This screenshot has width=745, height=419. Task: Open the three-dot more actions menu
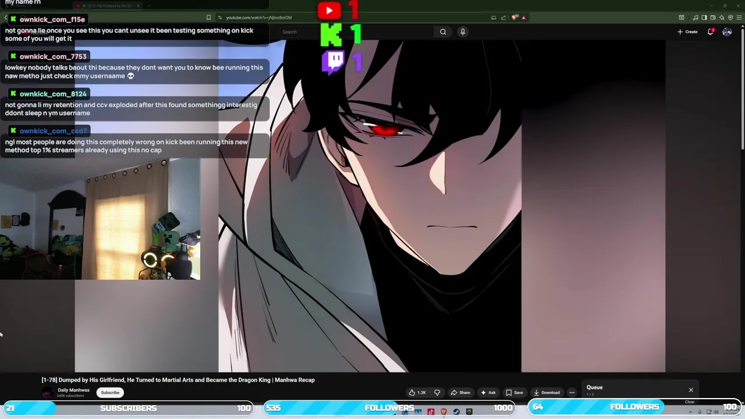click(572, 393)
